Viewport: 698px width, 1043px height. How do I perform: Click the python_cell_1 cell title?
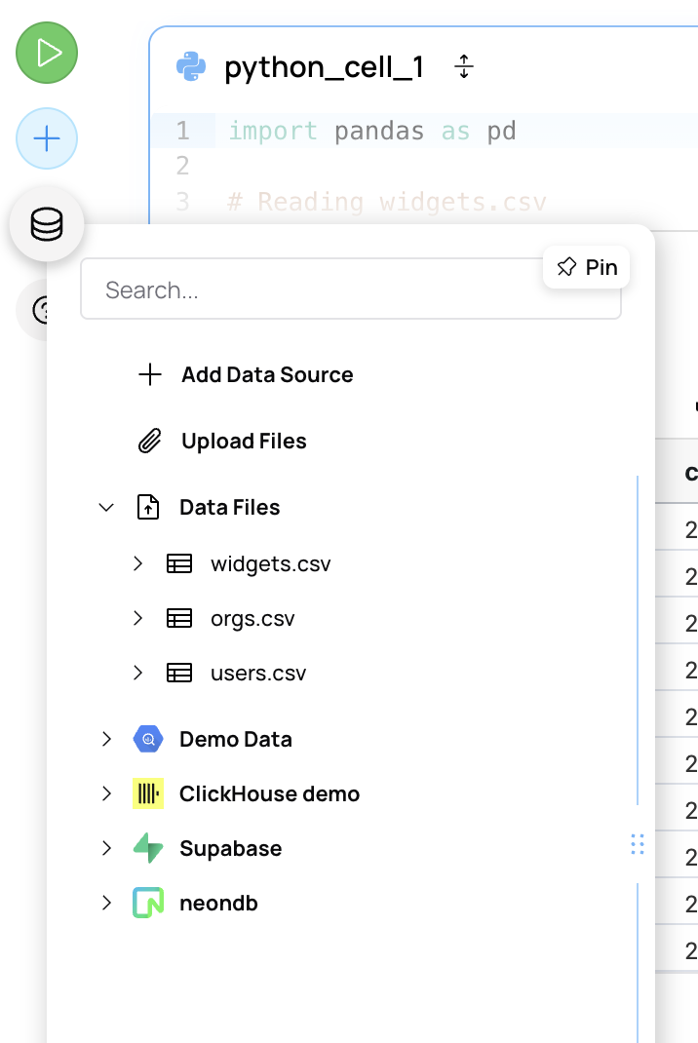[324, 68]
